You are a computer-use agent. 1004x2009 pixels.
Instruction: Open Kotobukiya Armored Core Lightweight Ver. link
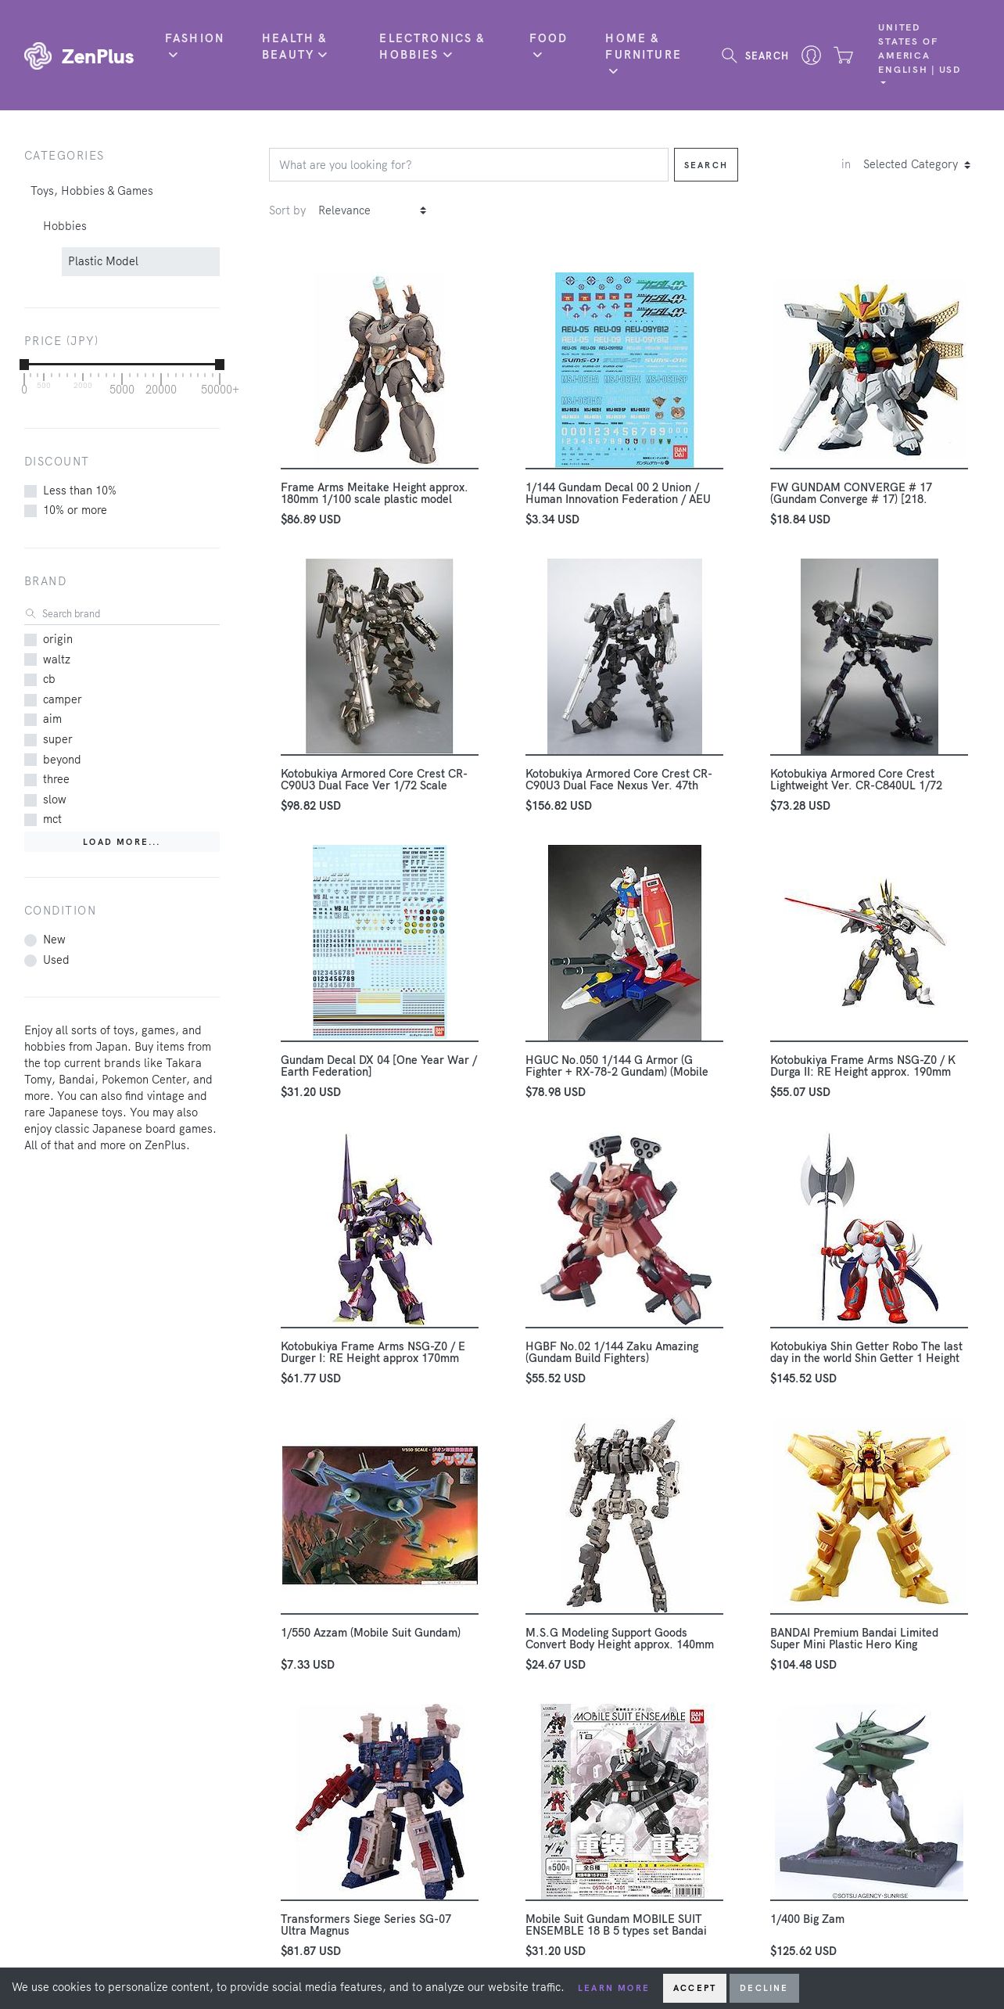tap(856, 779)
